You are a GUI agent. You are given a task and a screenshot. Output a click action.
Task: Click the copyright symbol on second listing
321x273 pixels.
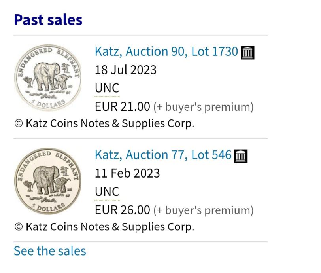(19, 227)
